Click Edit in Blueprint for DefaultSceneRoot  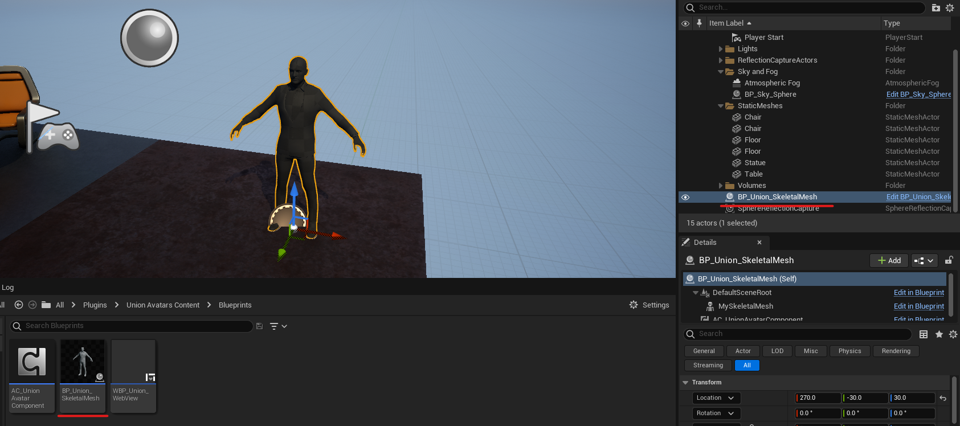click(918, 293)
